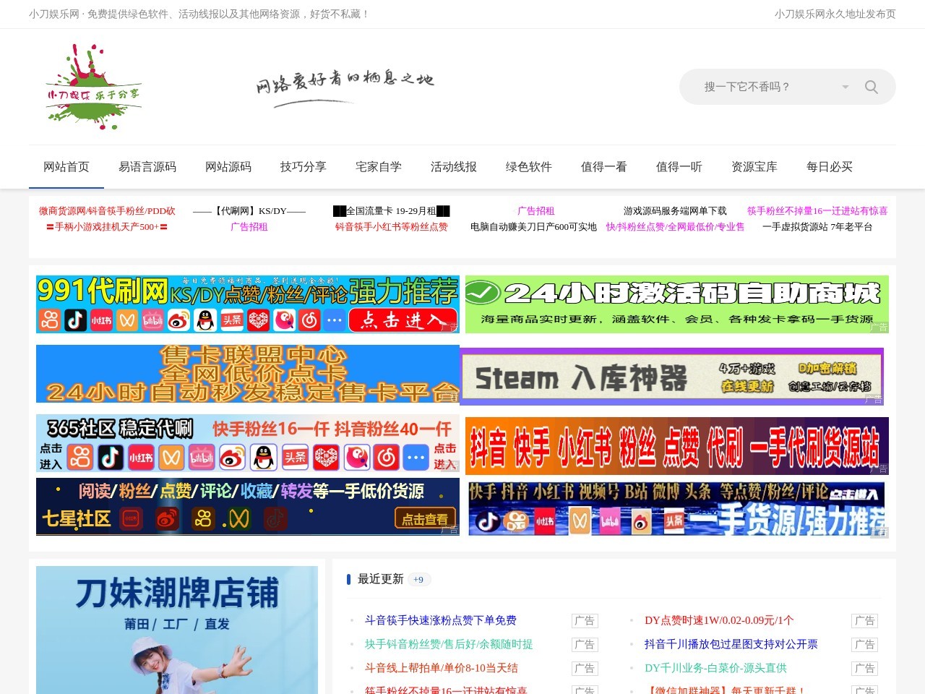The height and width of the screenshot is (694, 925).
Task: Click the Weibo icon in 991 banner
Action: [179, 320]
